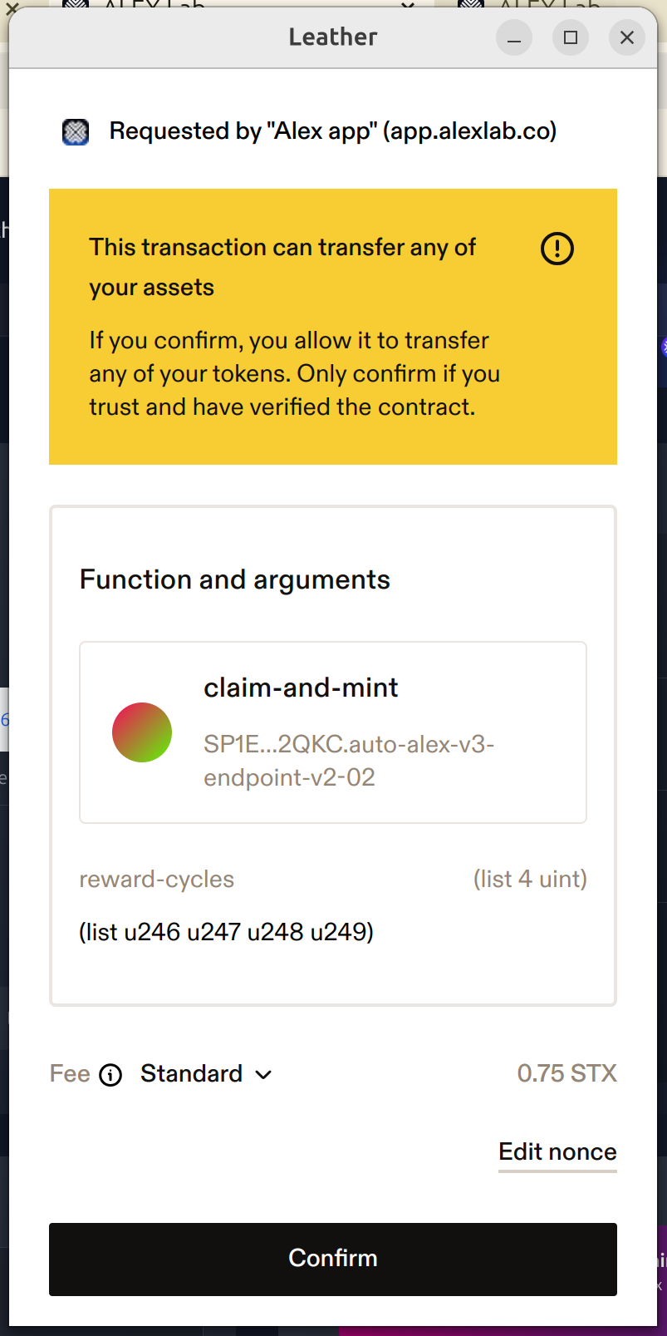Select the claim-and-mint function name
This screenshot has height=1336, width=667.
(x=301, y=688)
